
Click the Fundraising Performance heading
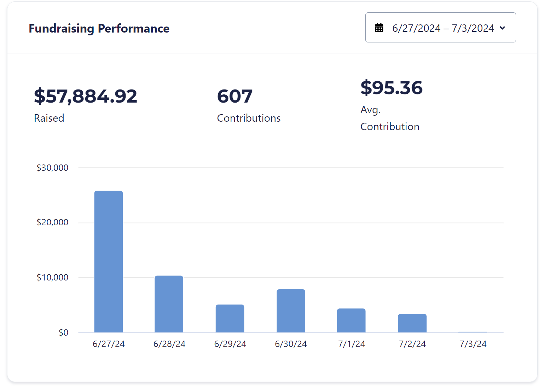pyautogui.click(x=99, y=28)
